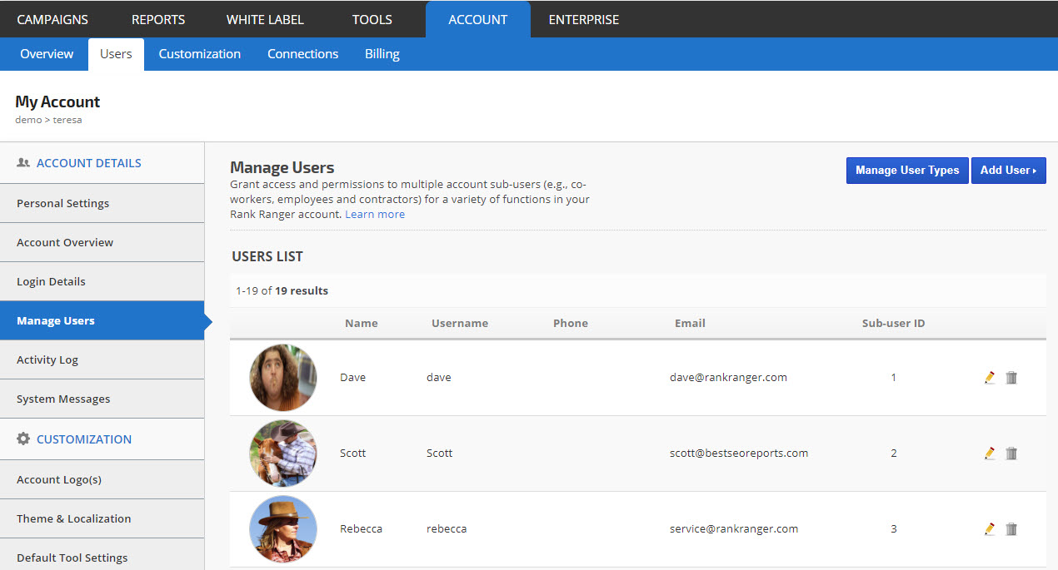Click the edit pencil icon for Dave

pyautogui.click(x=990, y=378)
